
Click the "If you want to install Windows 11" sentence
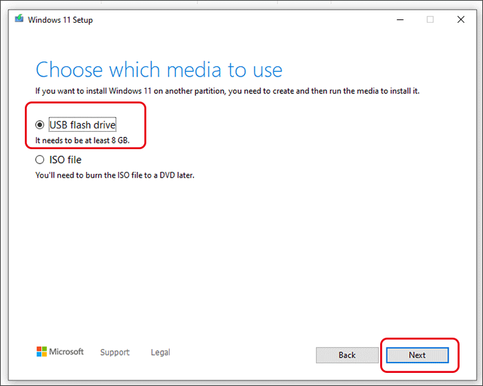pos(227,91)
